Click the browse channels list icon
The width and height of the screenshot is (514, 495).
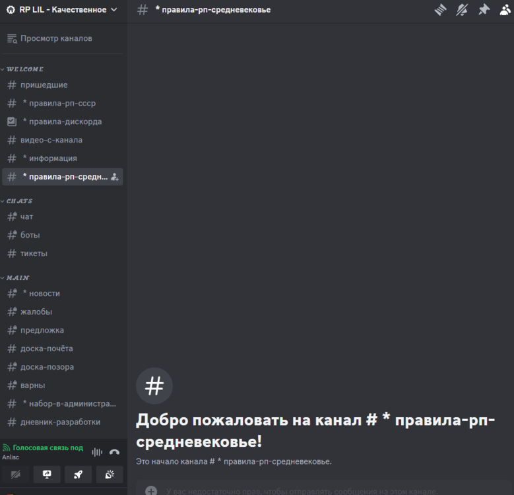[x=12, y=39]
